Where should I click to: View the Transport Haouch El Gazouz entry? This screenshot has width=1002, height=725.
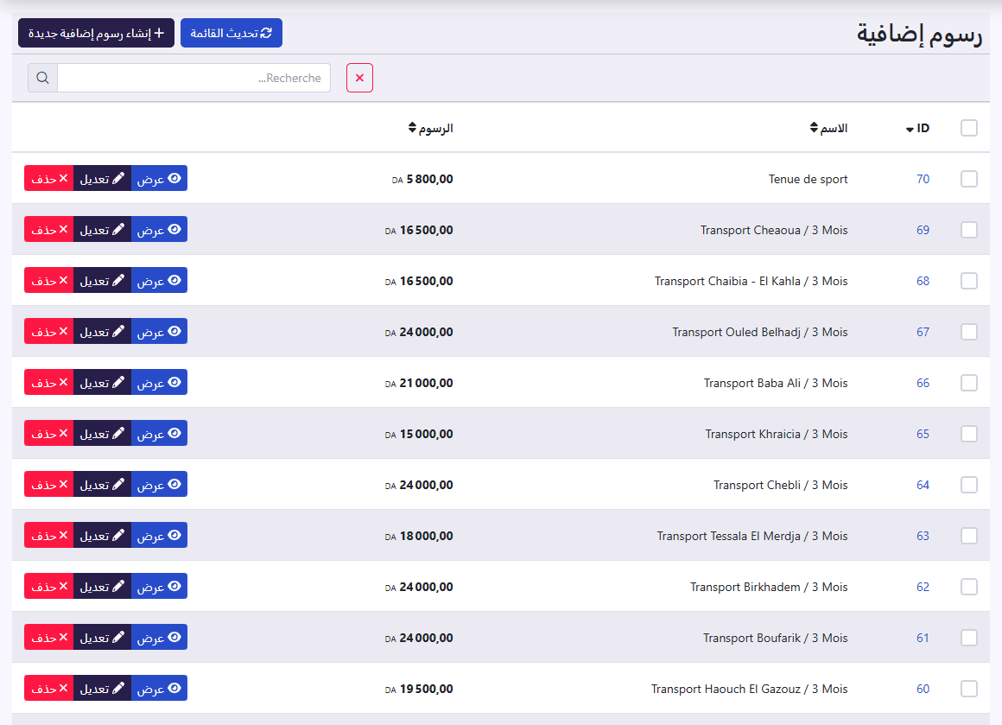tap(159, 689)
